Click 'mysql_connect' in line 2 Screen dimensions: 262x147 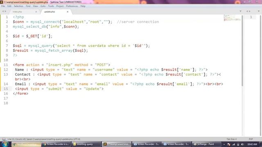[x=45, y=22]
